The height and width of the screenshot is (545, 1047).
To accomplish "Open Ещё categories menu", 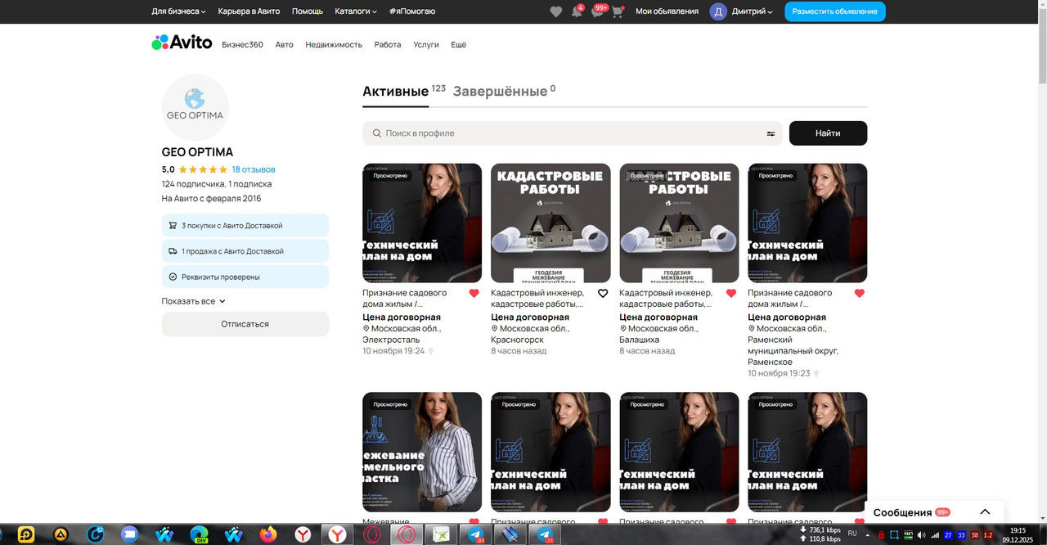I will [x=459, y=44].
